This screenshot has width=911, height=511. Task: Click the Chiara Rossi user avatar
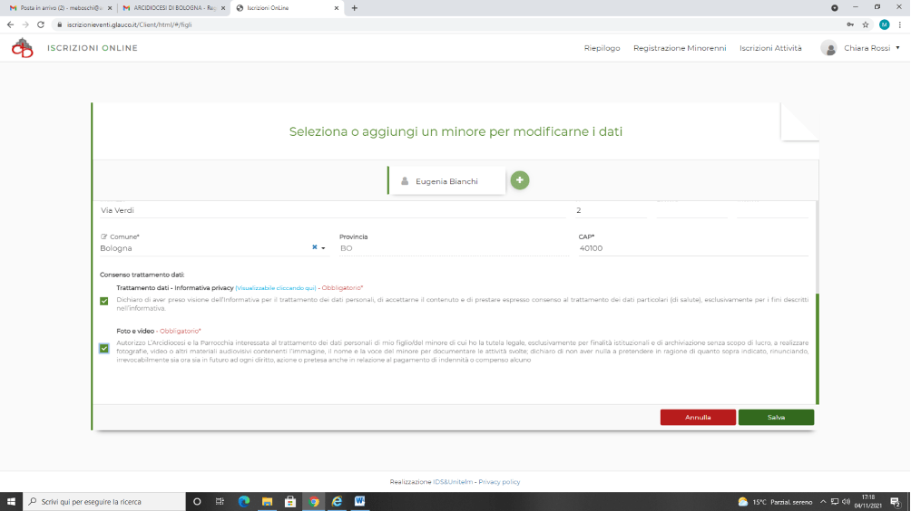tap(828, 48)
